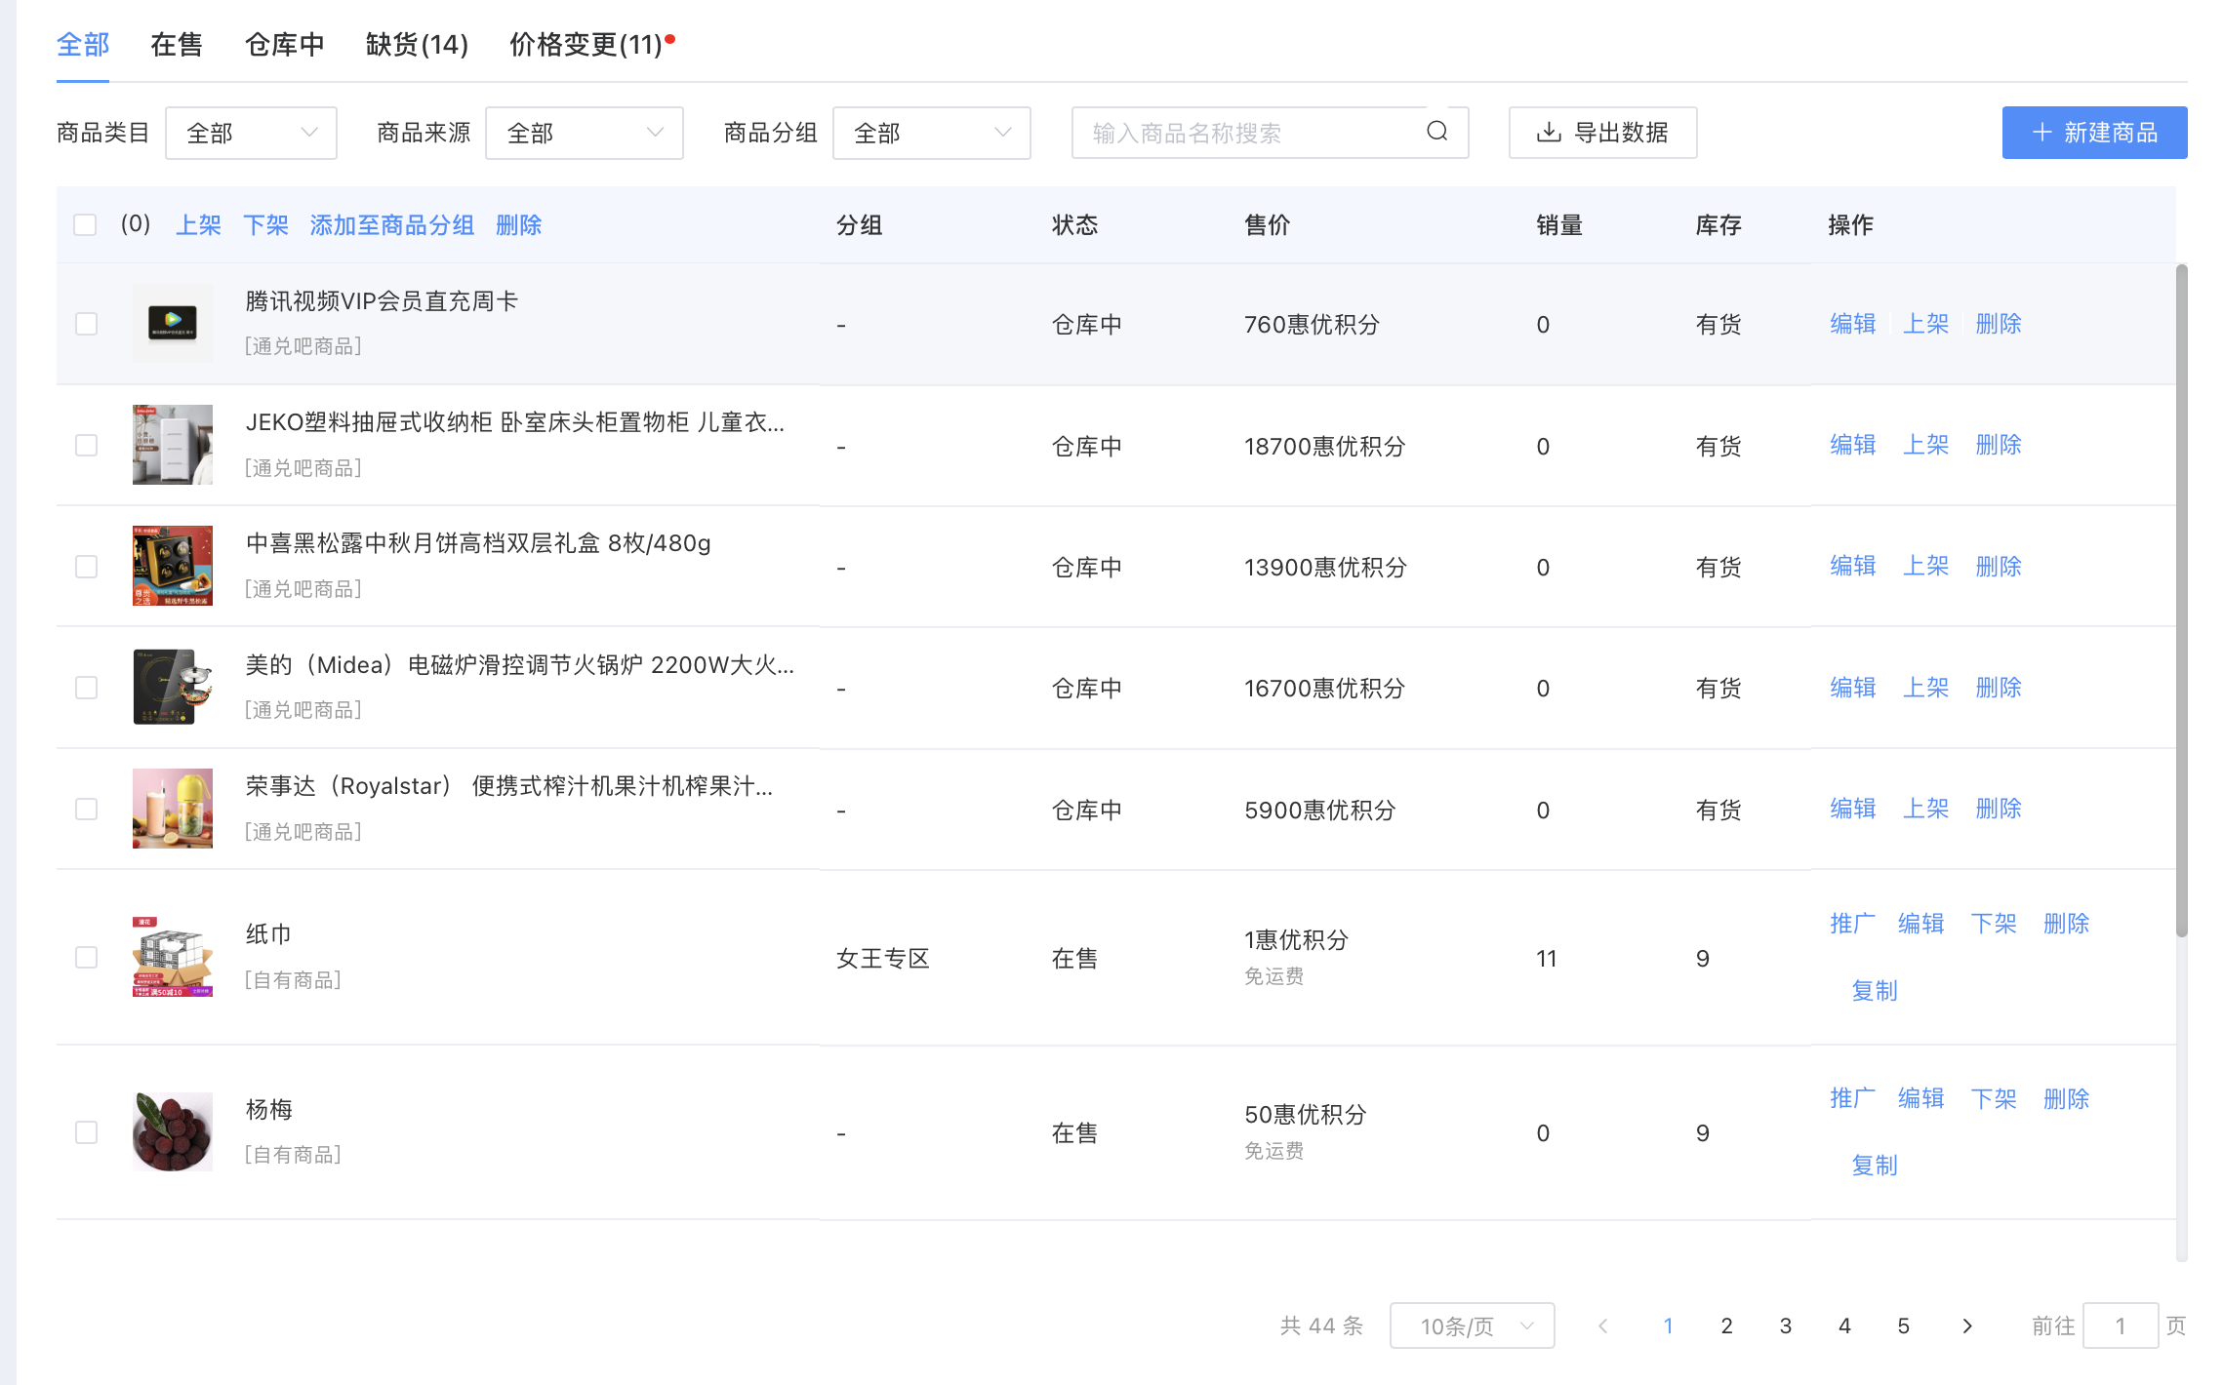This screenshot has height=1385, width=2223.
Task: Open the 价格变更(11) tab
Action: click(x=586, y=45)
